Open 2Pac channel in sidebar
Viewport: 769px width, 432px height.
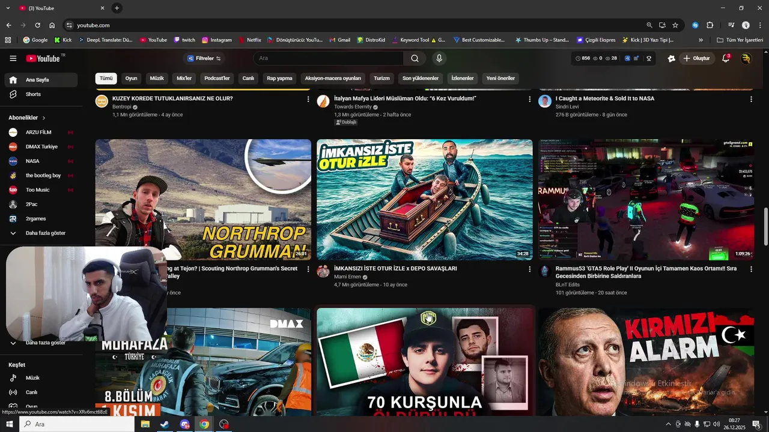(x=41, y=204)
